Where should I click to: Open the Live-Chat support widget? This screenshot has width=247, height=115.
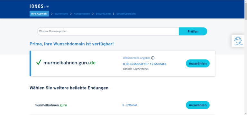click(238, 41)
